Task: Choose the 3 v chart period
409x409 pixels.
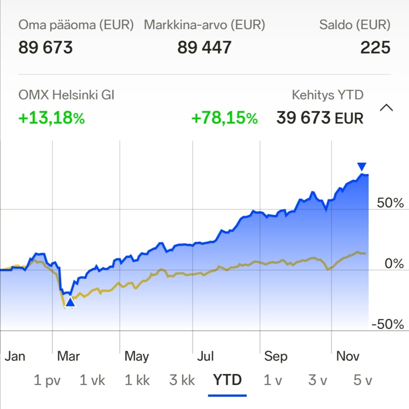Action: (317, 380)
